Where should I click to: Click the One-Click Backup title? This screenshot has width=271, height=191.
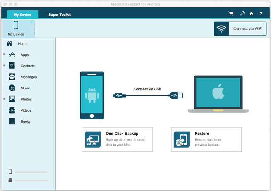pos(122,134)
